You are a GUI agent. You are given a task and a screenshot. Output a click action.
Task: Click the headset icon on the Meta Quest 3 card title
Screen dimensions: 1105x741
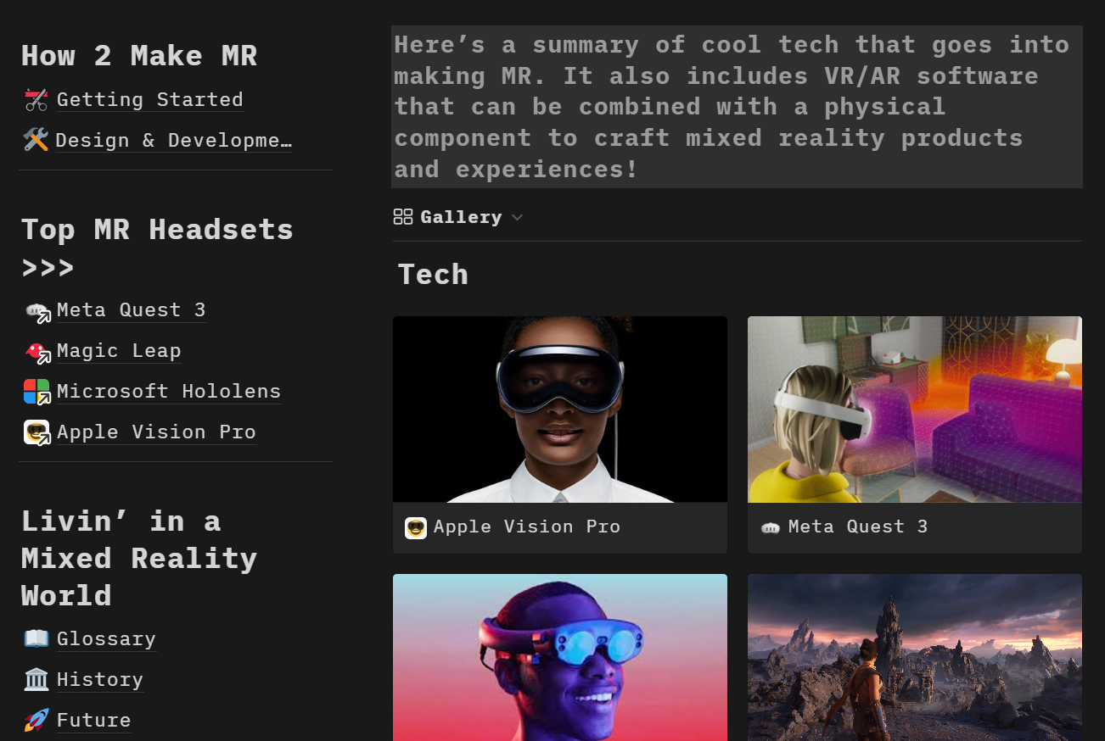click(x=771, y=527)
